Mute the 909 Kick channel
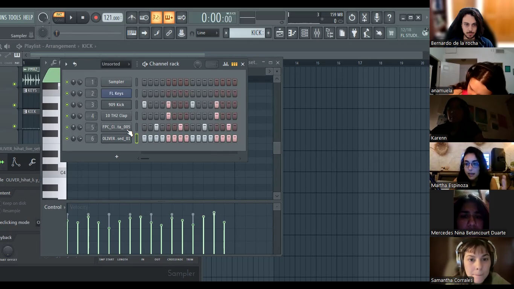 tap(67, 105)
